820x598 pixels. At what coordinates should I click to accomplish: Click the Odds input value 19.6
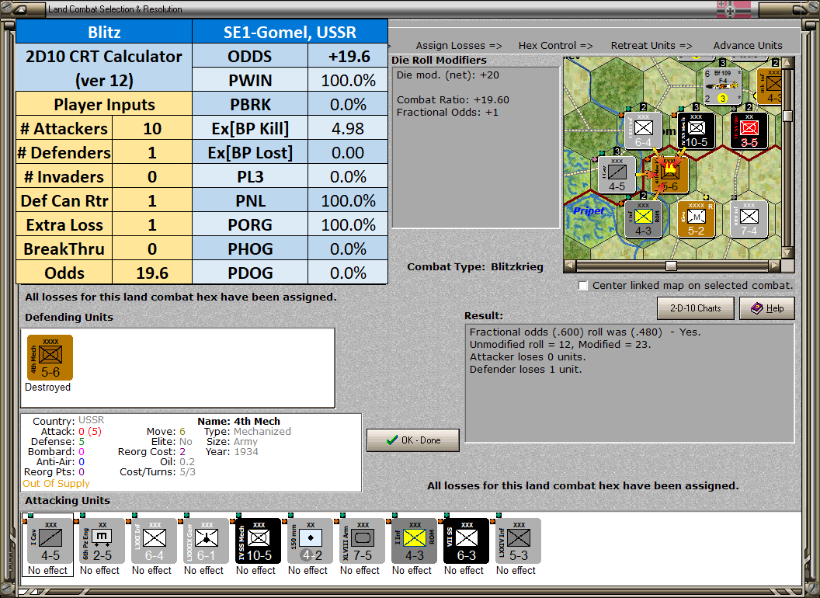tap(152, 273)
